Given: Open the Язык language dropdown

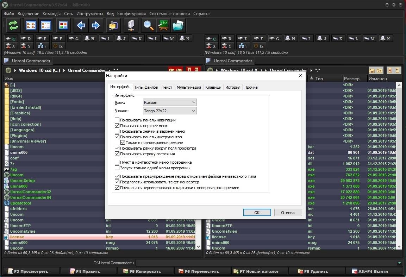Looking at the screenshot, I should (170, 102).
